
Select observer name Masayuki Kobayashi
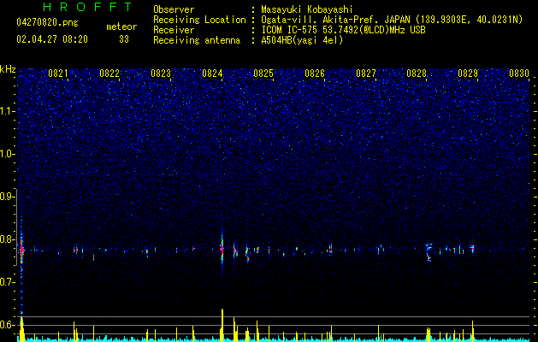(x=307, y=9)
